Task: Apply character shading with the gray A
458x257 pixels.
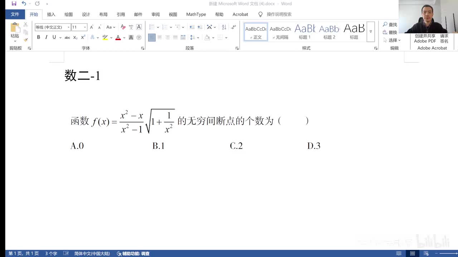Action: pyautogui.click(x=131, y=37)
